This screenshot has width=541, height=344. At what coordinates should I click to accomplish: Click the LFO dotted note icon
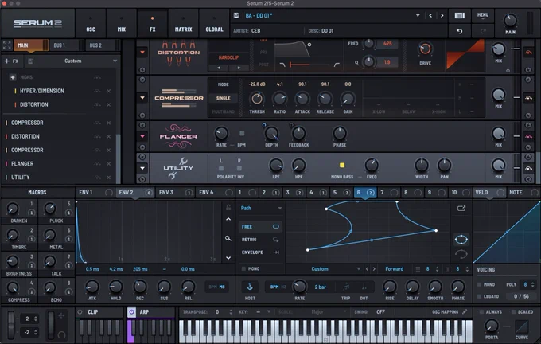coord(364,287)
